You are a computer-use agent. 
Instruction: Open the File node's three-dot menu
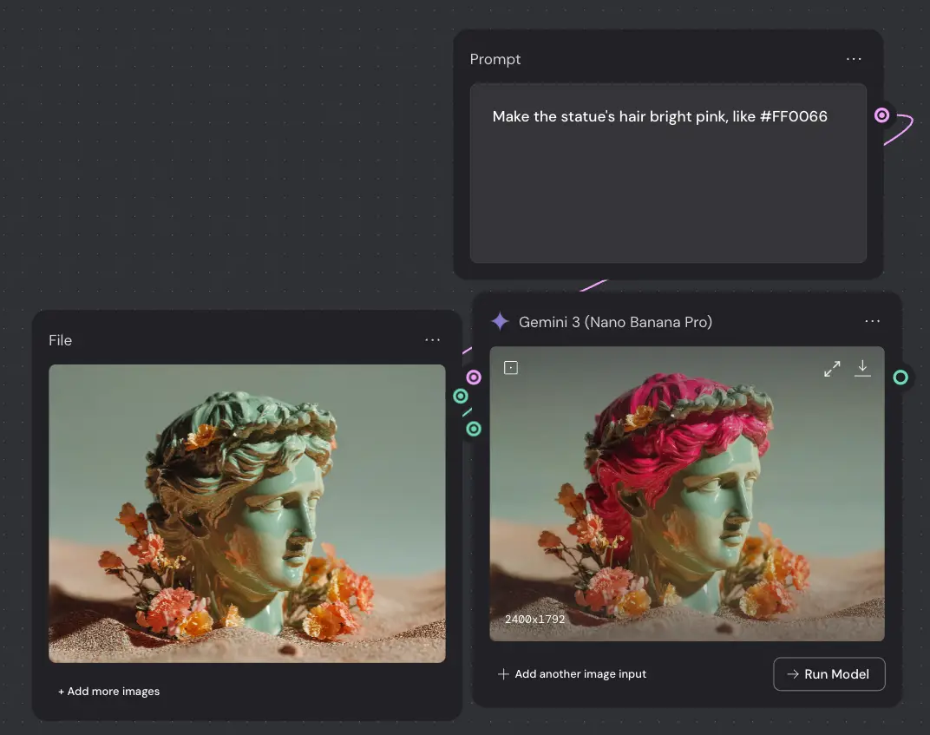point(432,340)
